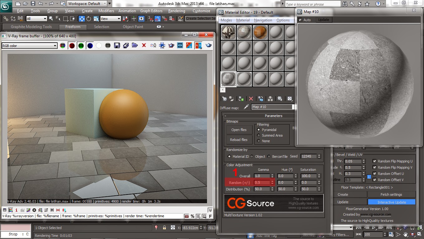Click Assign Material to Selection icon

pyautogui.click(x=241, y=99)
